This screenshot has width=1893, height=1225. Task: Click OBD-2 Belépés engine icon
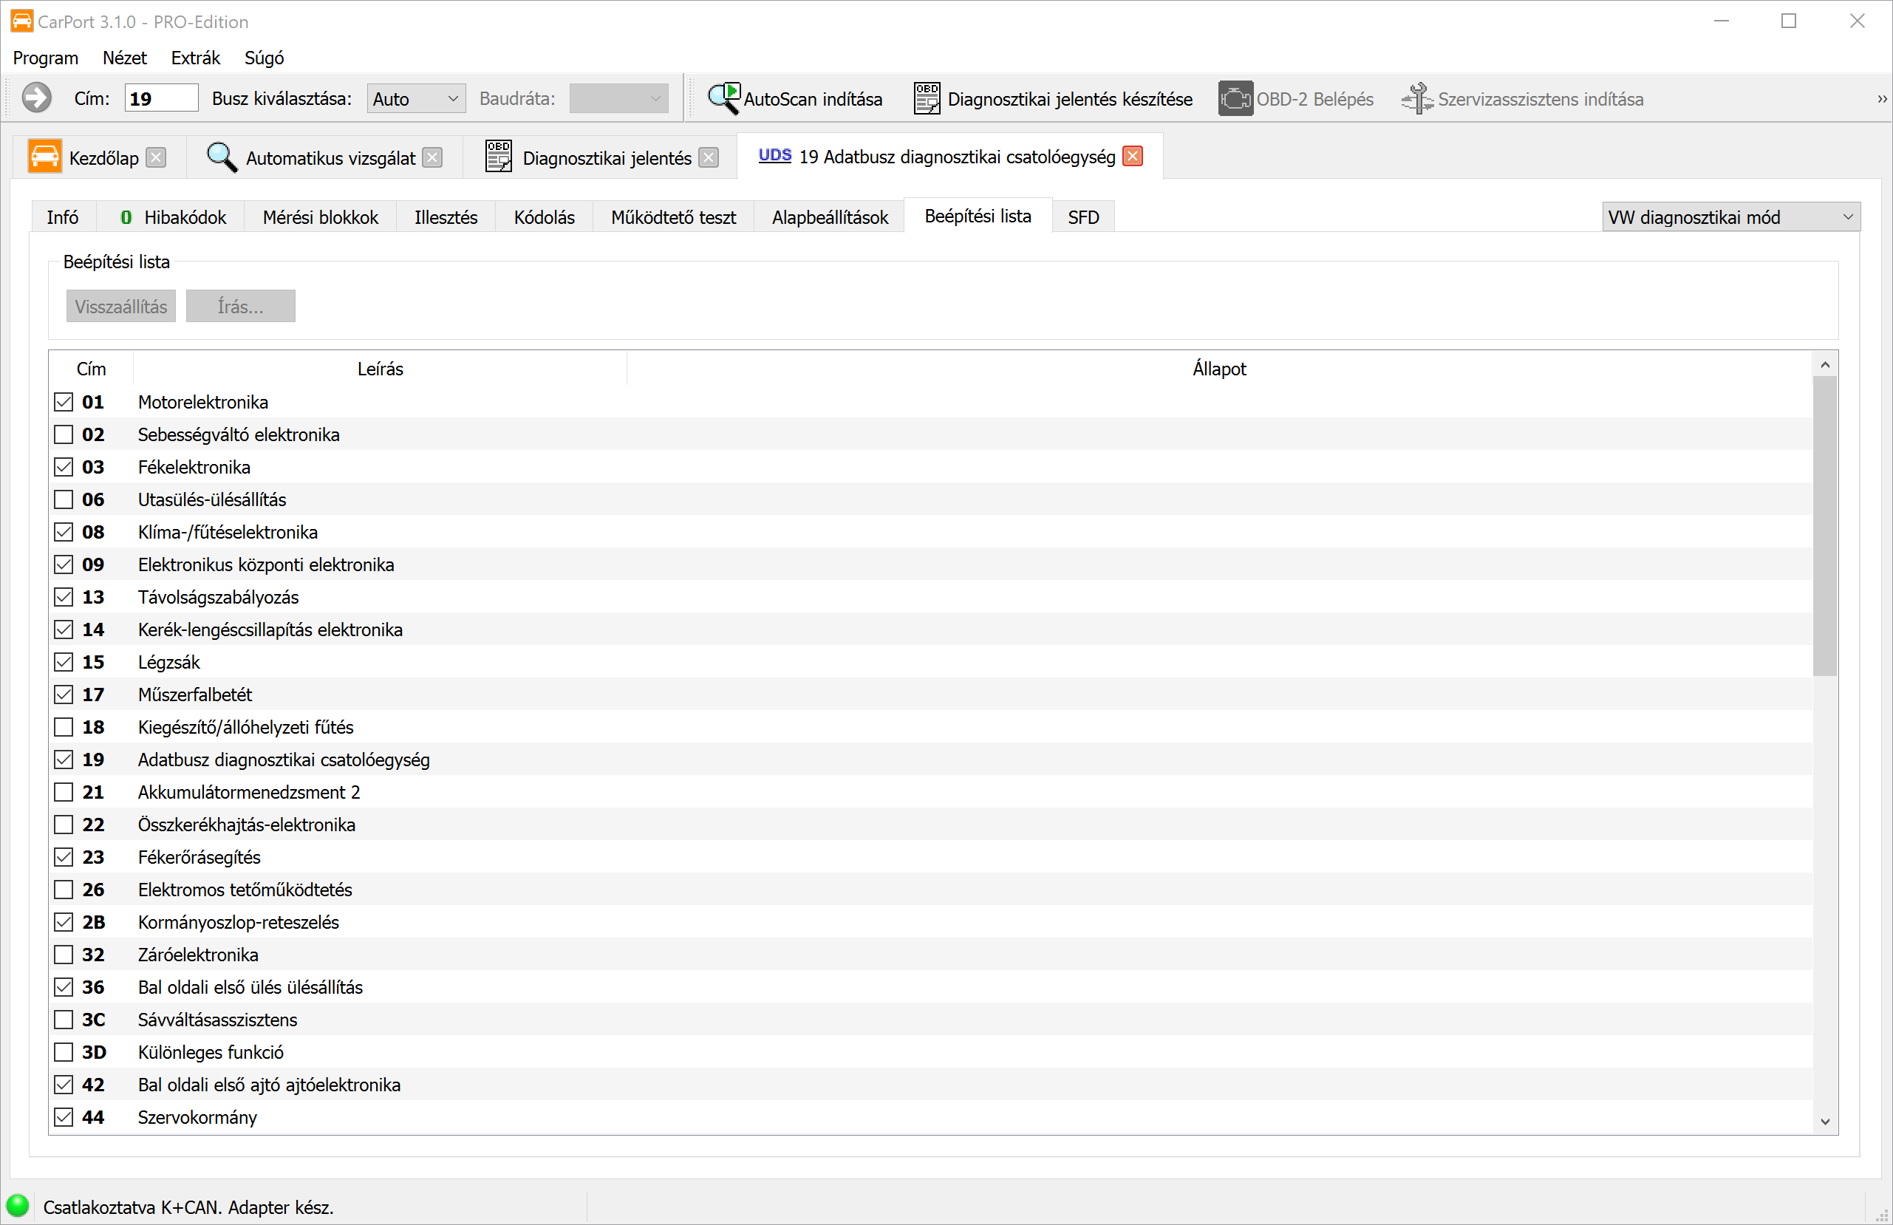pyautogui.click(x=1235, y=99)
